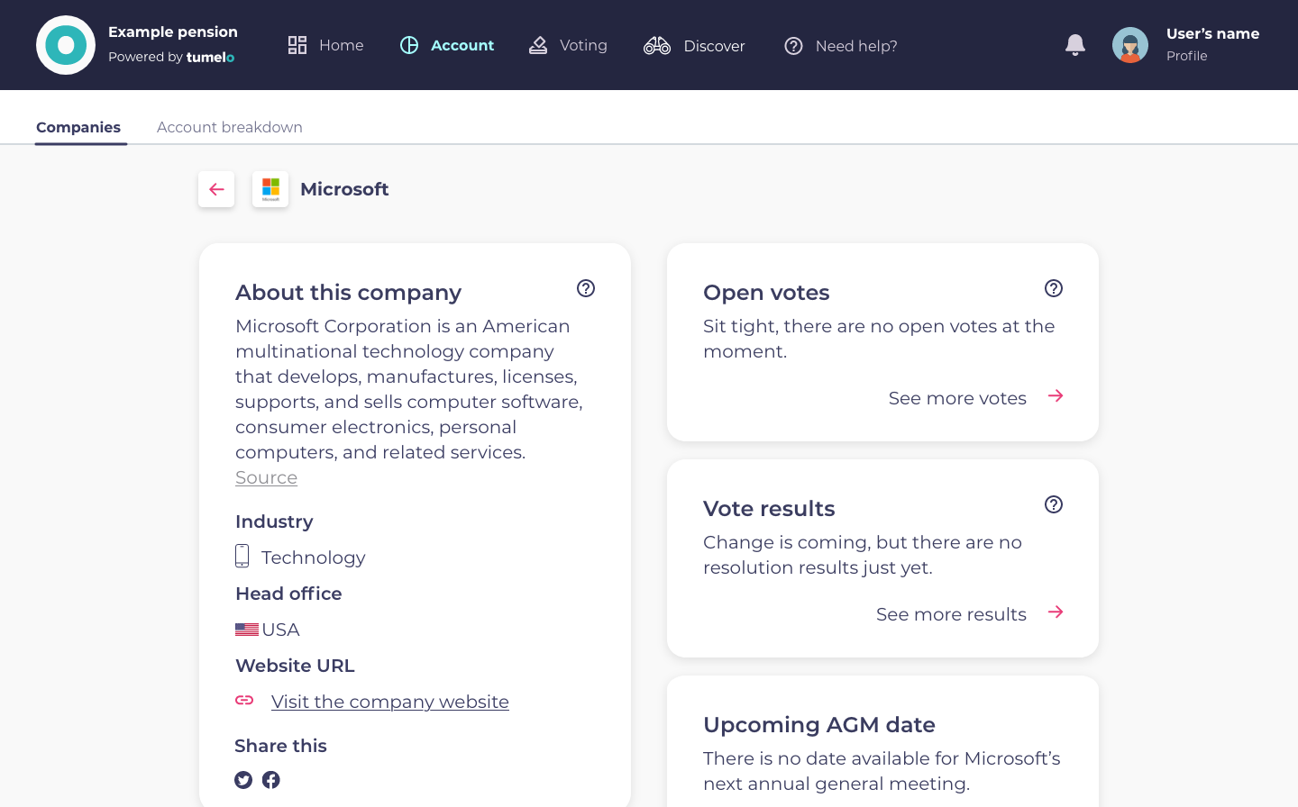Open Need help? in navigation
Viewport: 1298px width, 807px height.
tap(841, 46)
